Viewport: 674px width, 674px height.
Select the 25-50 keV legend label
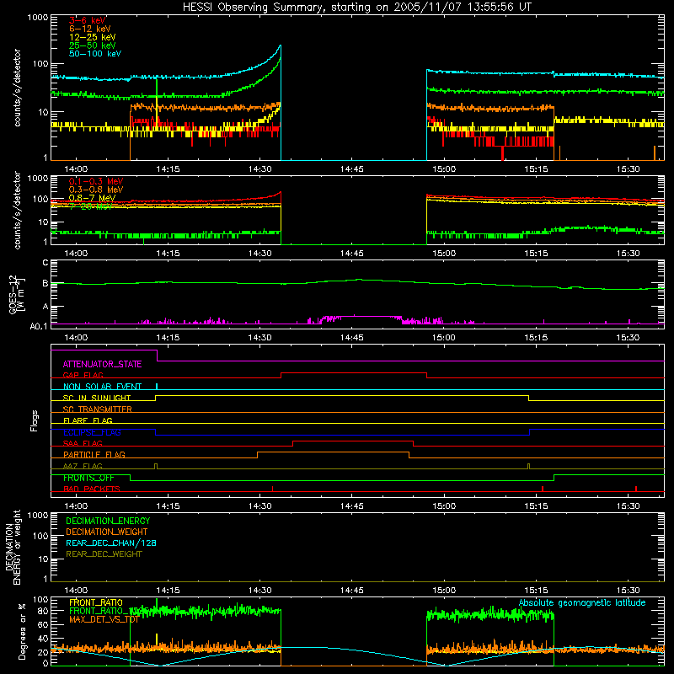93,45
